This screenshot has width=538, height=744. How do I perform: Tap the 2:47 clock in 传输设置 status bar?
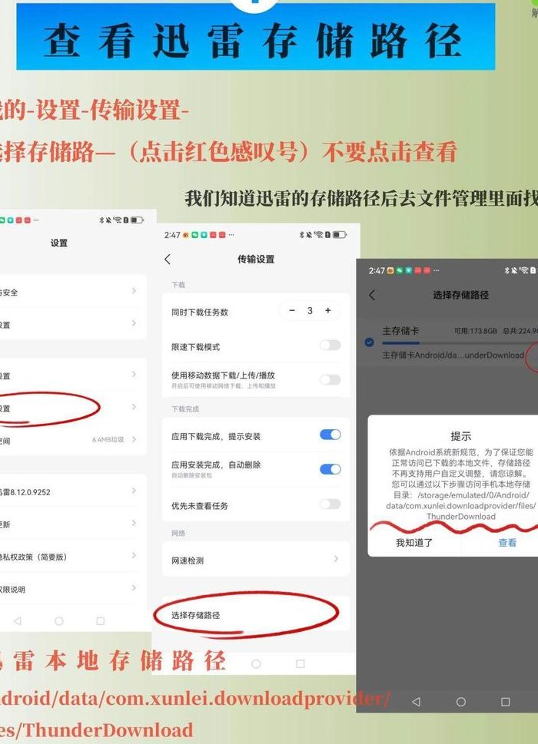(x=172, y=235)
